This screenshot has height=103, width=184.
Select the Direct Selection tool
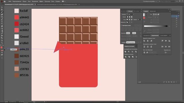[x=2, y=9]
